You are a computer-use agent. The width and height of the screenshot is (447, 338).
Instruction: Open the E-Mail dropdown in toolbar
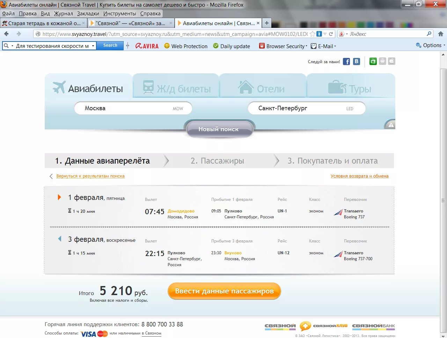[323, 46]
